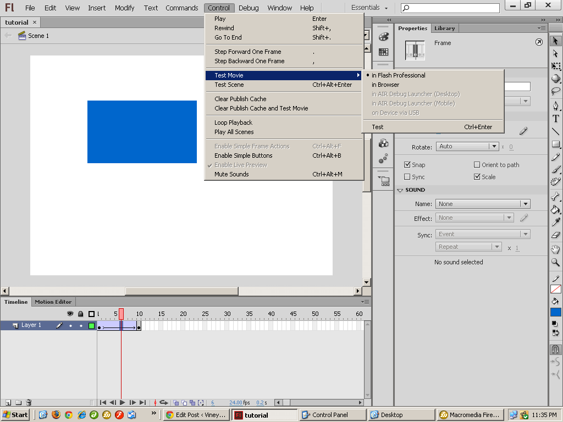Select the Pencil tool
This screenshot has height=422, width=563.
(x=555, y=157)
